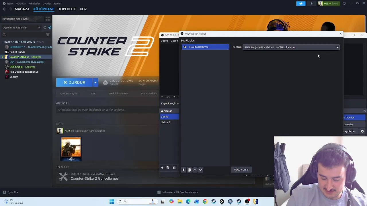Select Call of Duty in library

[x=17, y=52]
